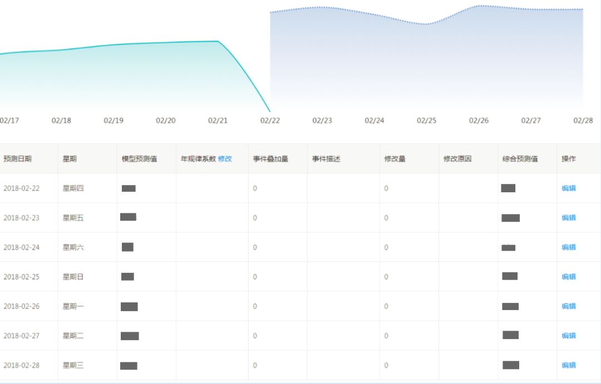Click the 星期 column header

70,159
